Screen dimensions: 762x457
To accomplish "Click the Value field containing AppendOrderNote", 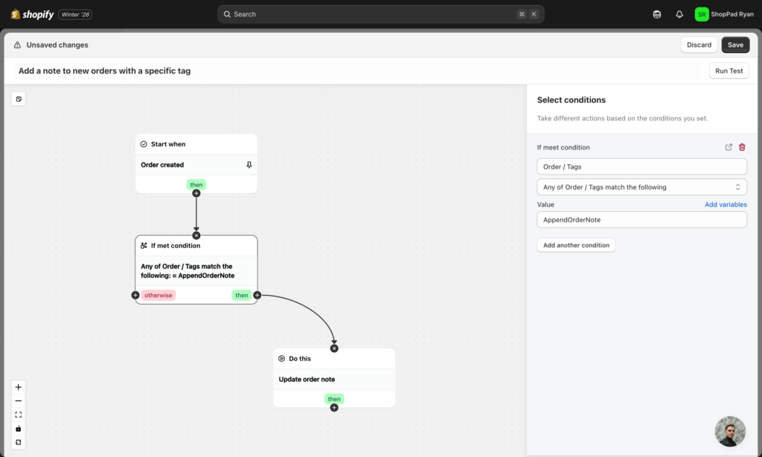I will point(641,219).
